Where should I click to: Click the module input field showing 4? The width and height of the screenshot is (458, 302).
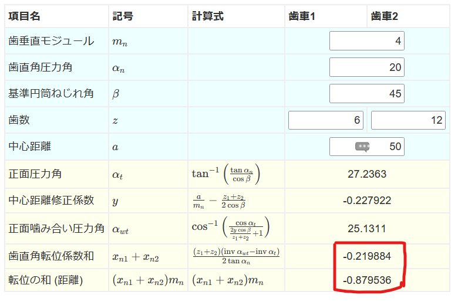click(366, 41)
